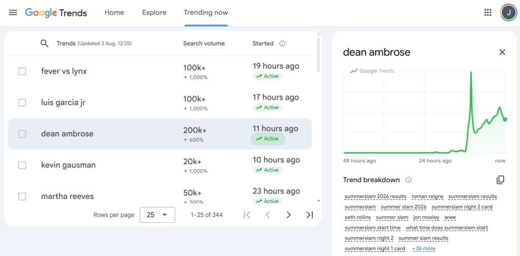Click the Active badge for fever vs lynx
Viewport: 520px width, 256px height.
268,76
